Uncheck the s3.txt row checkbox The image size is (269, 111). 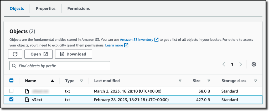click(x=11, y=100)
